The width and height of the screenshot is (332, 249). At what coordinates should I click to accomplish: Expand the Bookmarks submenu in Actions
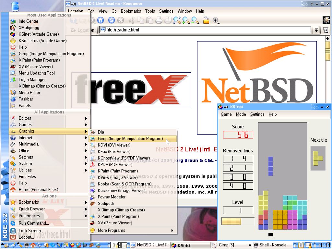[50, 202]
